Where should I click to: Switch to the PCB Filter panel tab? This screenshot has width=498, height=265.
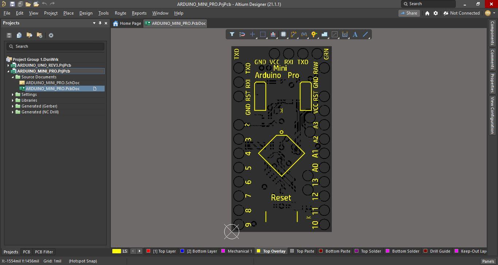44,252
